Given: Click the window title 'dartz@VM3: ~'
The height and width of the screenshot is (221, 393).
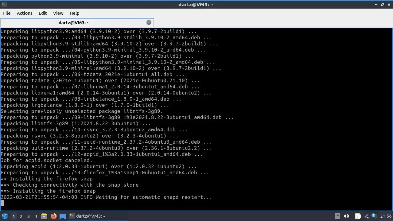Looking at the screenshot, I should point(196,5).
